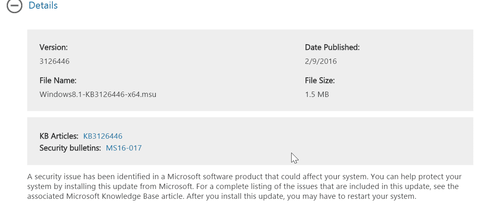Click the Date Published label
Image resolution: width=478 pixels, height=207 pixels.
(332, 47)
